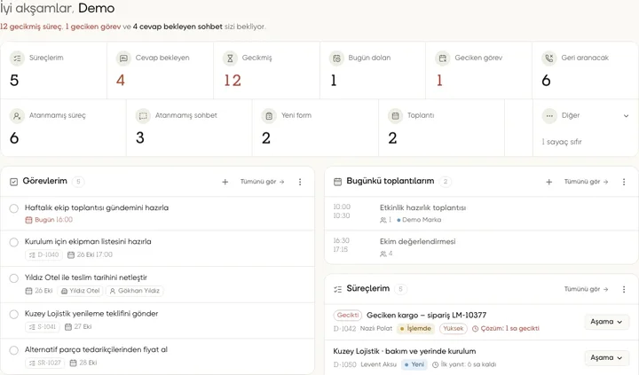Click the Atanmamış sohbet dashed-box icon

click(x=143, y=116)
